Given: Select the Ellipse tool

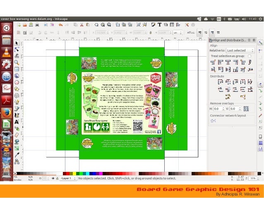Looking at the screenshot, I should click(x=17, y=82).
